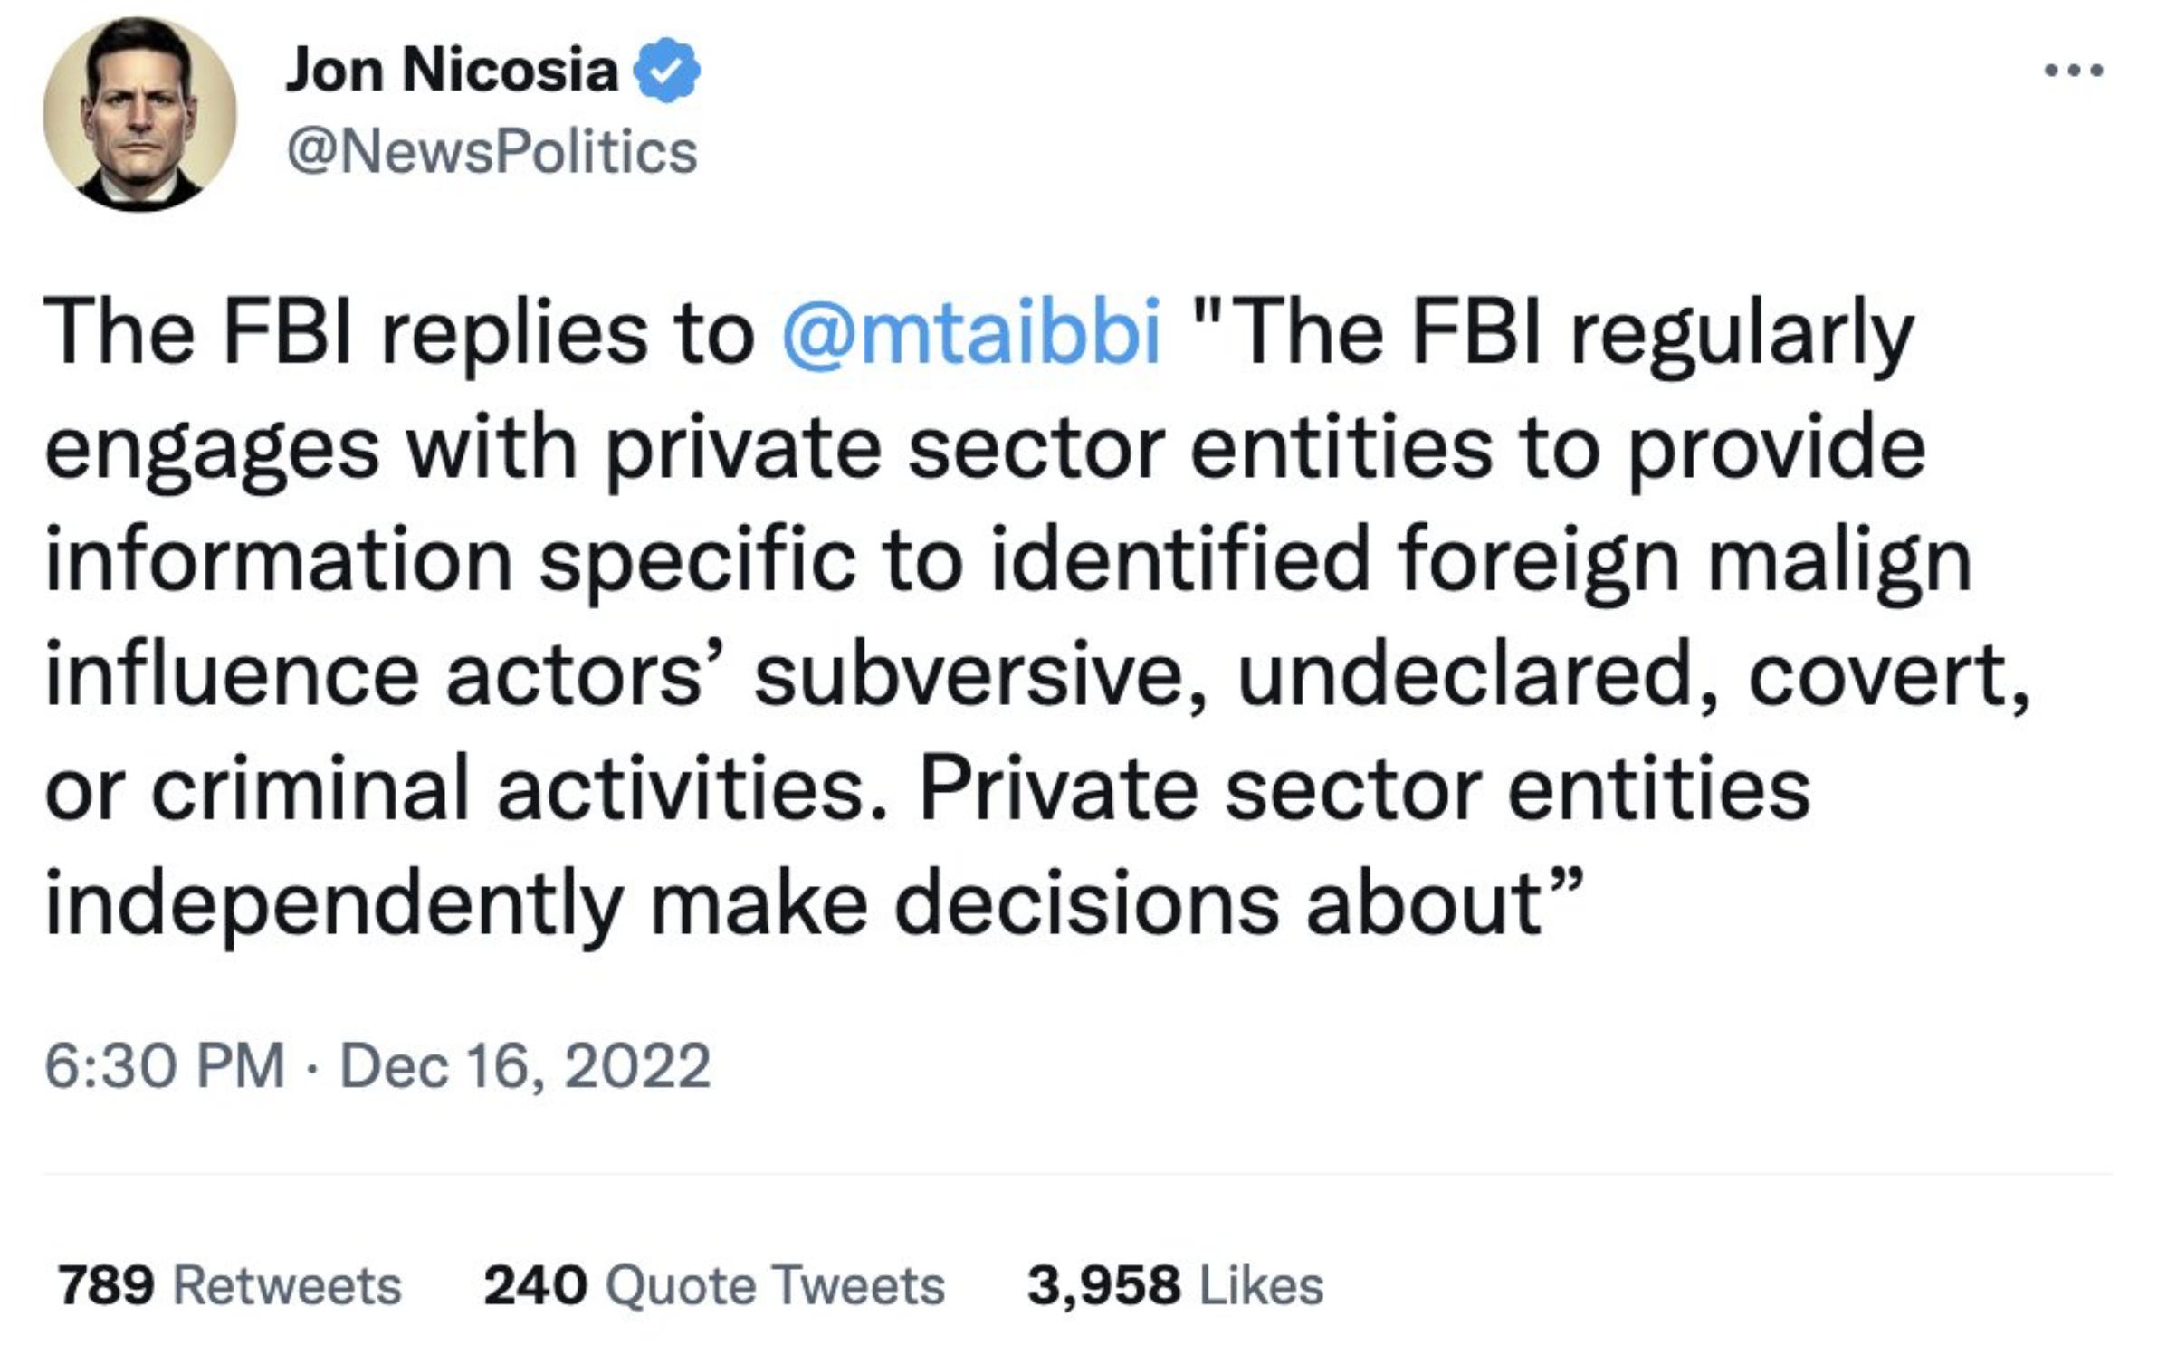Image resolution: width=2167 pixels, height=1345 pixels.
Task: Open the three-dot More options menu
Action: pyautogui.click(x=2073, y=71)
